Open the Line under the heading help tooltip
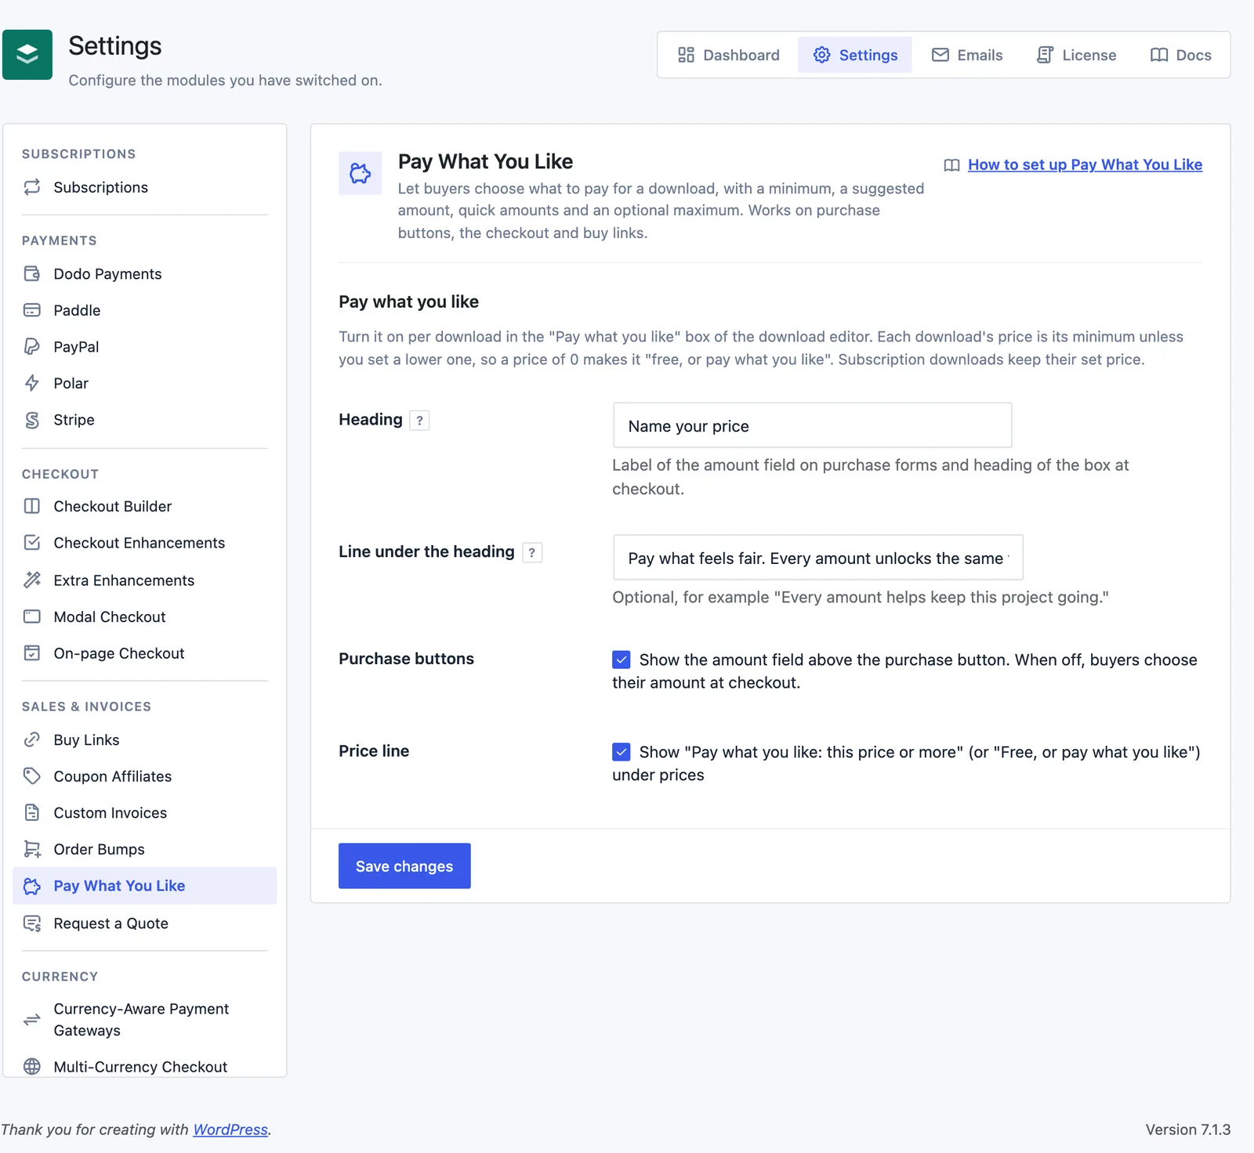1254x1153 pixels. click(532, 553)
